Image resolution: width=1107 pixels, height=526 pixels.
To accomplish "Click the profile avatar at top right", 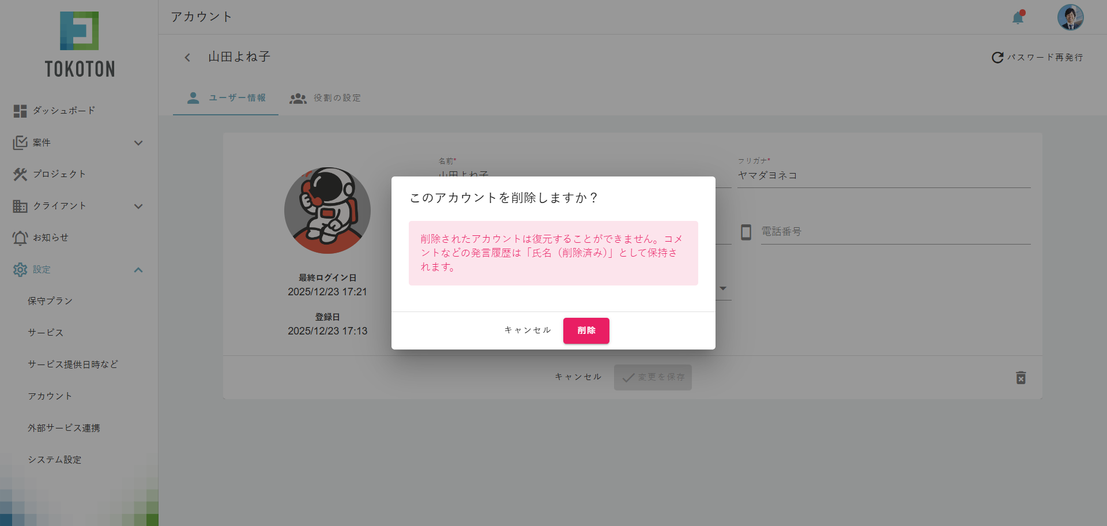I will [x=1070, y=17].
